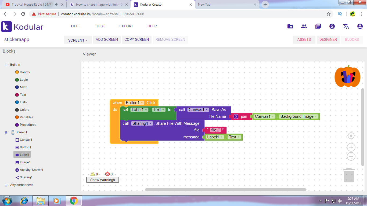367x206 pixels.
Task: Open the SCREEN1 screen selector dropdown
Action: (x=78, y=40)
